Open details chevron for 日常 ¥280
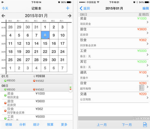 click(147, 87)
